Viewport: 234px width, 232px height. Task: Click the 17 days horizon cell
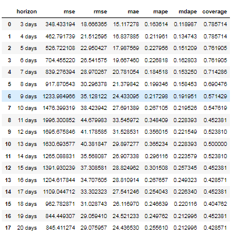[27, 192]
